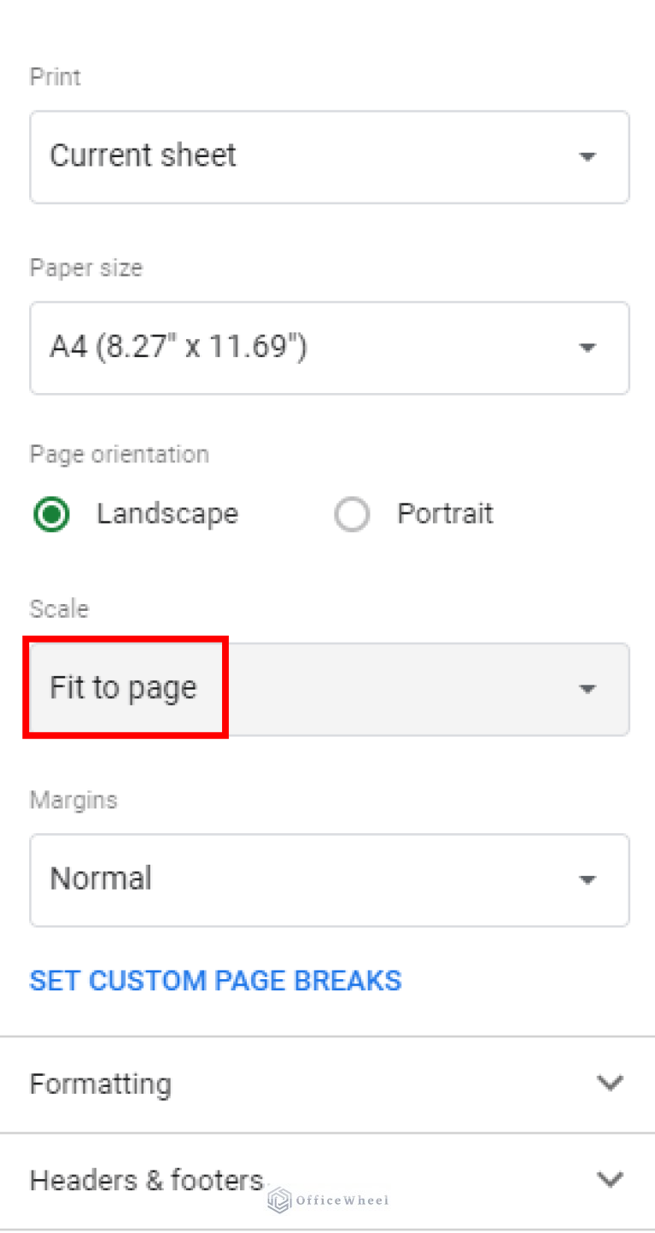The width and height of the screenshot is (655, 1233).
Task: Click SET CUSTOM PAGE BREAKS
Action: coord(215,980)
